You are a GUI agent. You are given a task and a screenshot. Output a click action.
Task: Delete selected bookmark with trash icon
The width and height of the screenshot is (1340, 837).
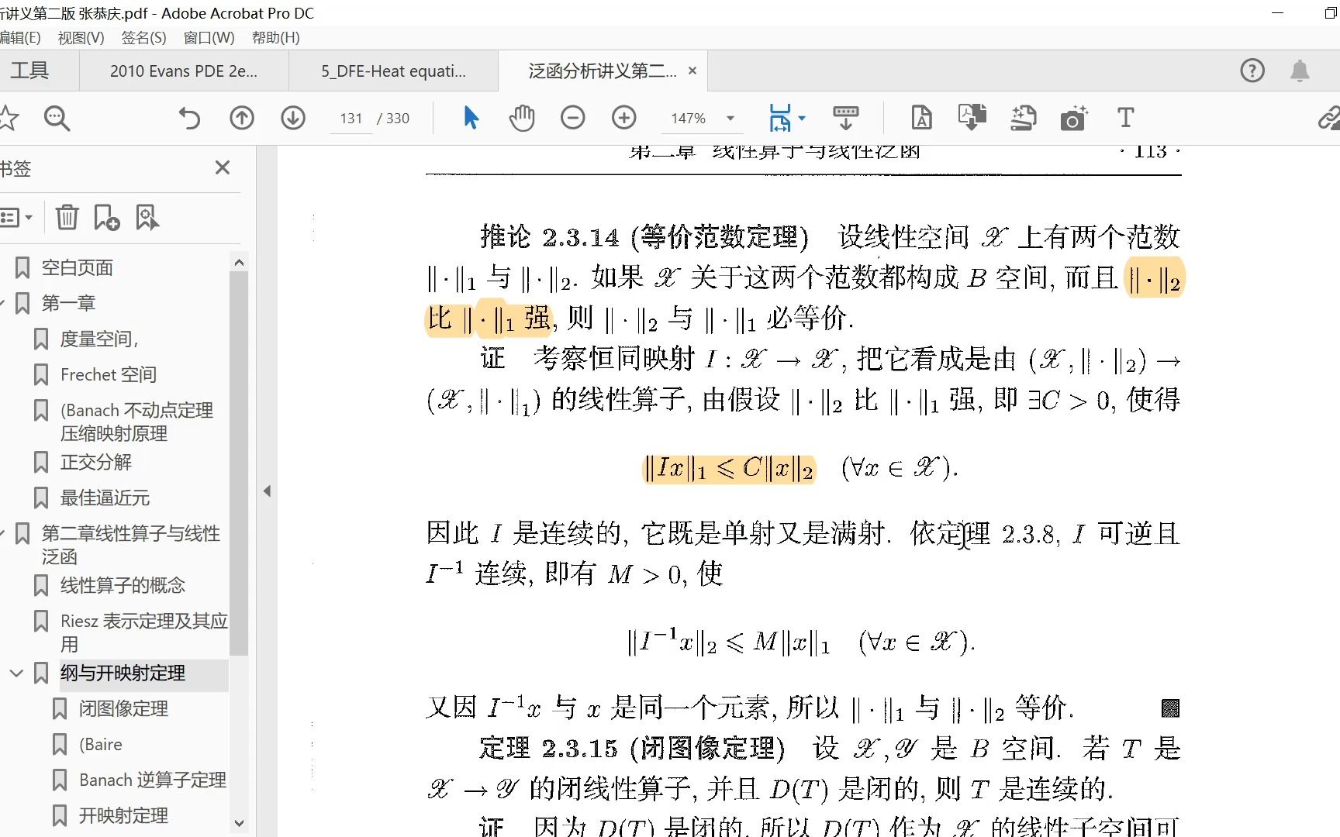[67, 218]
